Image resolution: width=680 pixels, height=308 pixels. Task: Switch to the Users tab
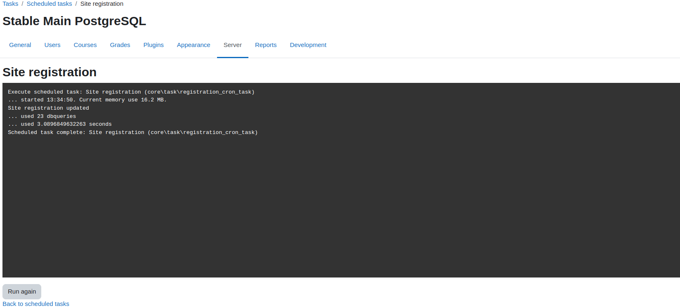[x=52, y=45]
